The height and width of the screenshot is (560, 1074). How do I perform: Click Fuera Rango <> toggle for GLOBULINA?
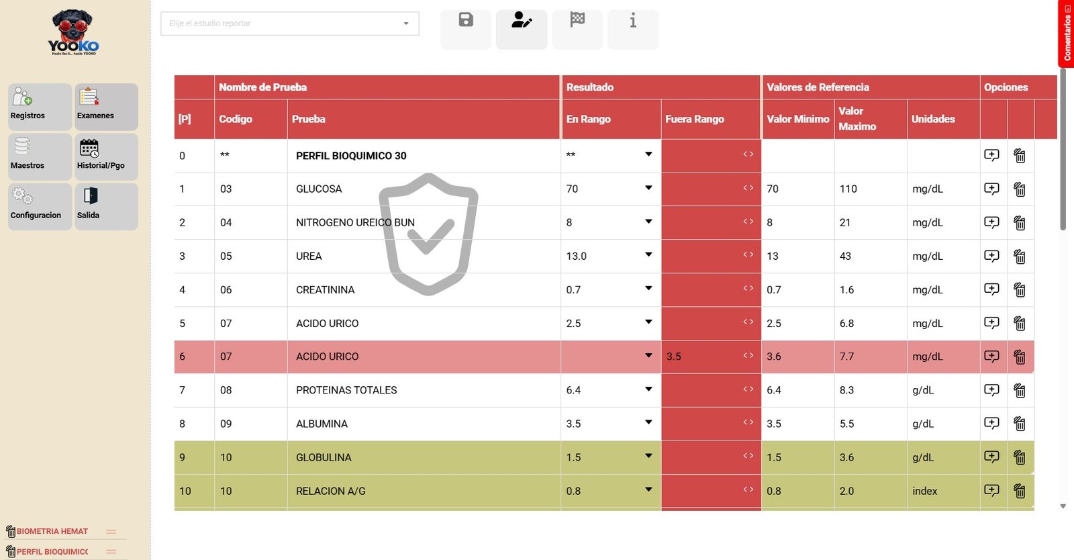click(748, 457)
